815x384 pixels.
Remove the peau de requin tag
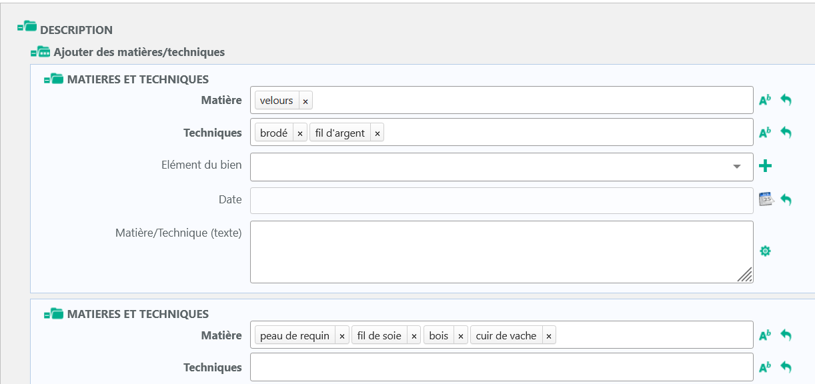[342, 336]
